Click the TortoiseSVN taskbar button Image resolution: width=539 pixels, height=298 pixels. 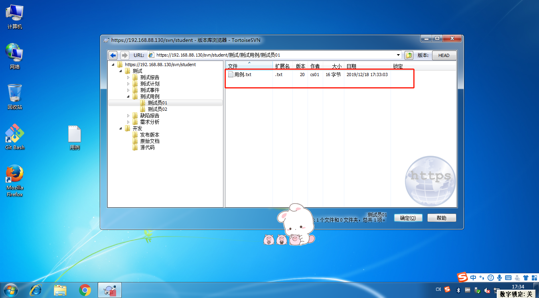click(x=110, y=290)
